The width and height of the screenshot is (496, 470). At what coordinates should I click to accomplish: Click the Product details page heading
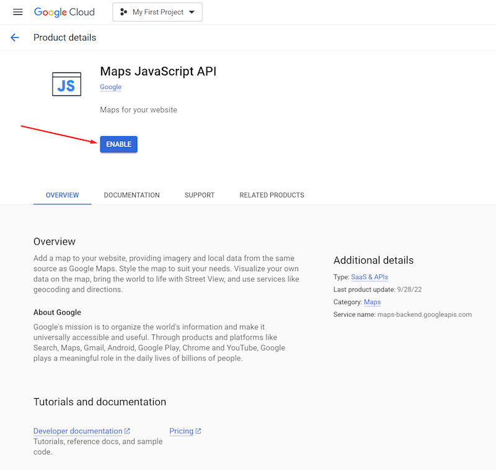click(x=64, y=38)
